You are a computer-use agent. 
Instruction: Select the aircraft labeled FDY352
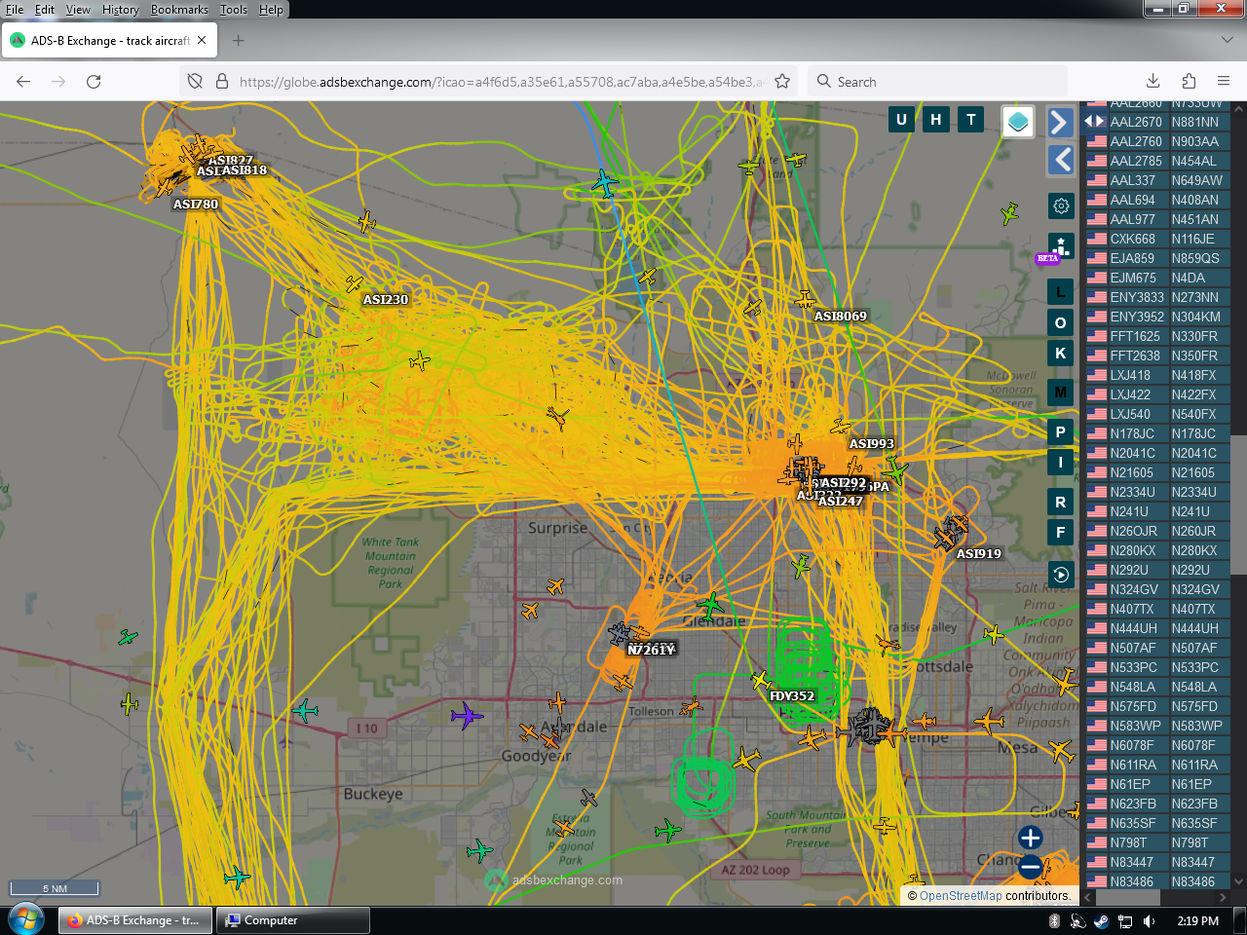(761, 680)
